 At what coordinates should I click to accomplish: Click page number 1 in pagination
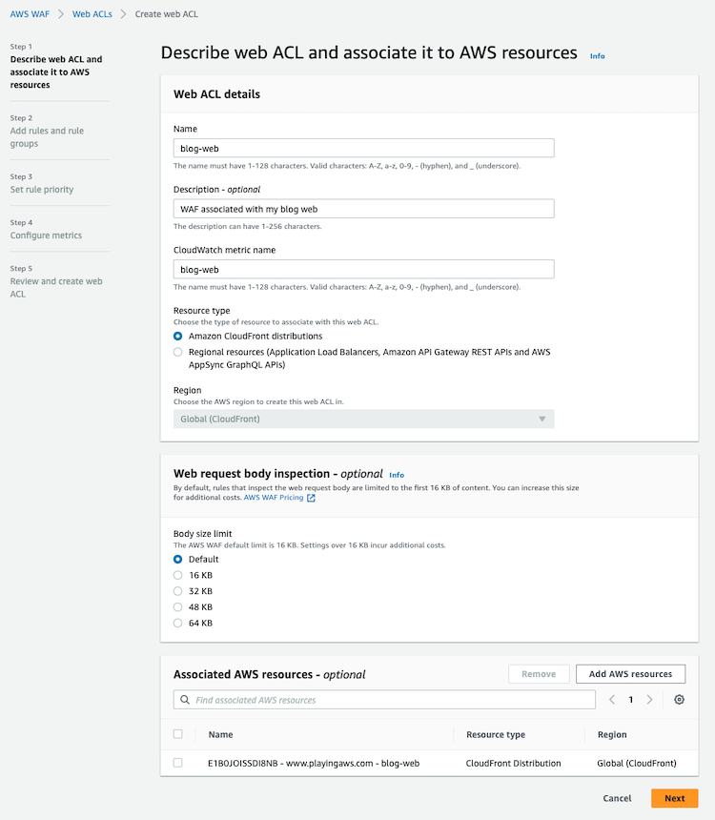pos(631,700)
